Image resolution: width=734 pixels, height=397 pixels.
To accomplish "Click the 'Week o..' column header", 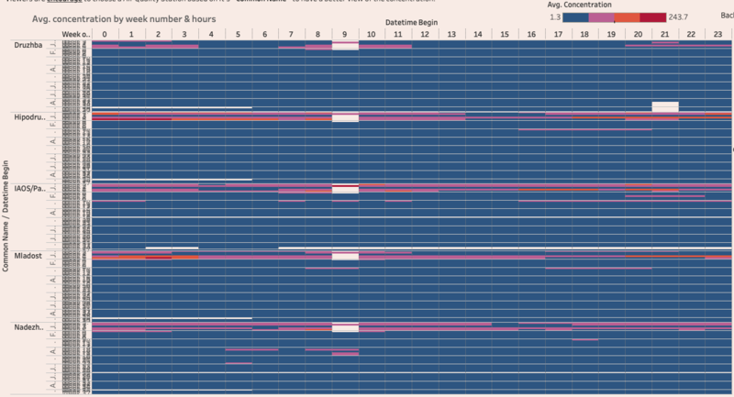I will 76,34.
